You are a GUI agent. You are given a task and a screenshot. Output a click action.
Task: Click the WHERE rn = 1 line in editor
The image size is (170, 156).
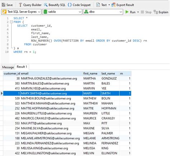click(x=25, y=52)
